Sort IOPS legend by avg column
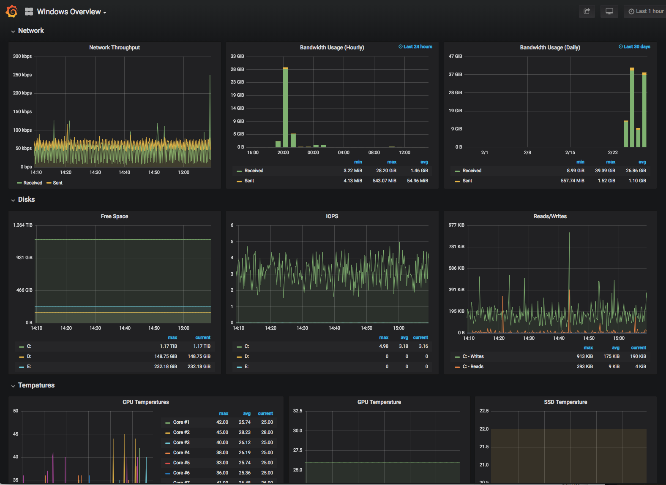The image size is (666, 485). [404, 338]
